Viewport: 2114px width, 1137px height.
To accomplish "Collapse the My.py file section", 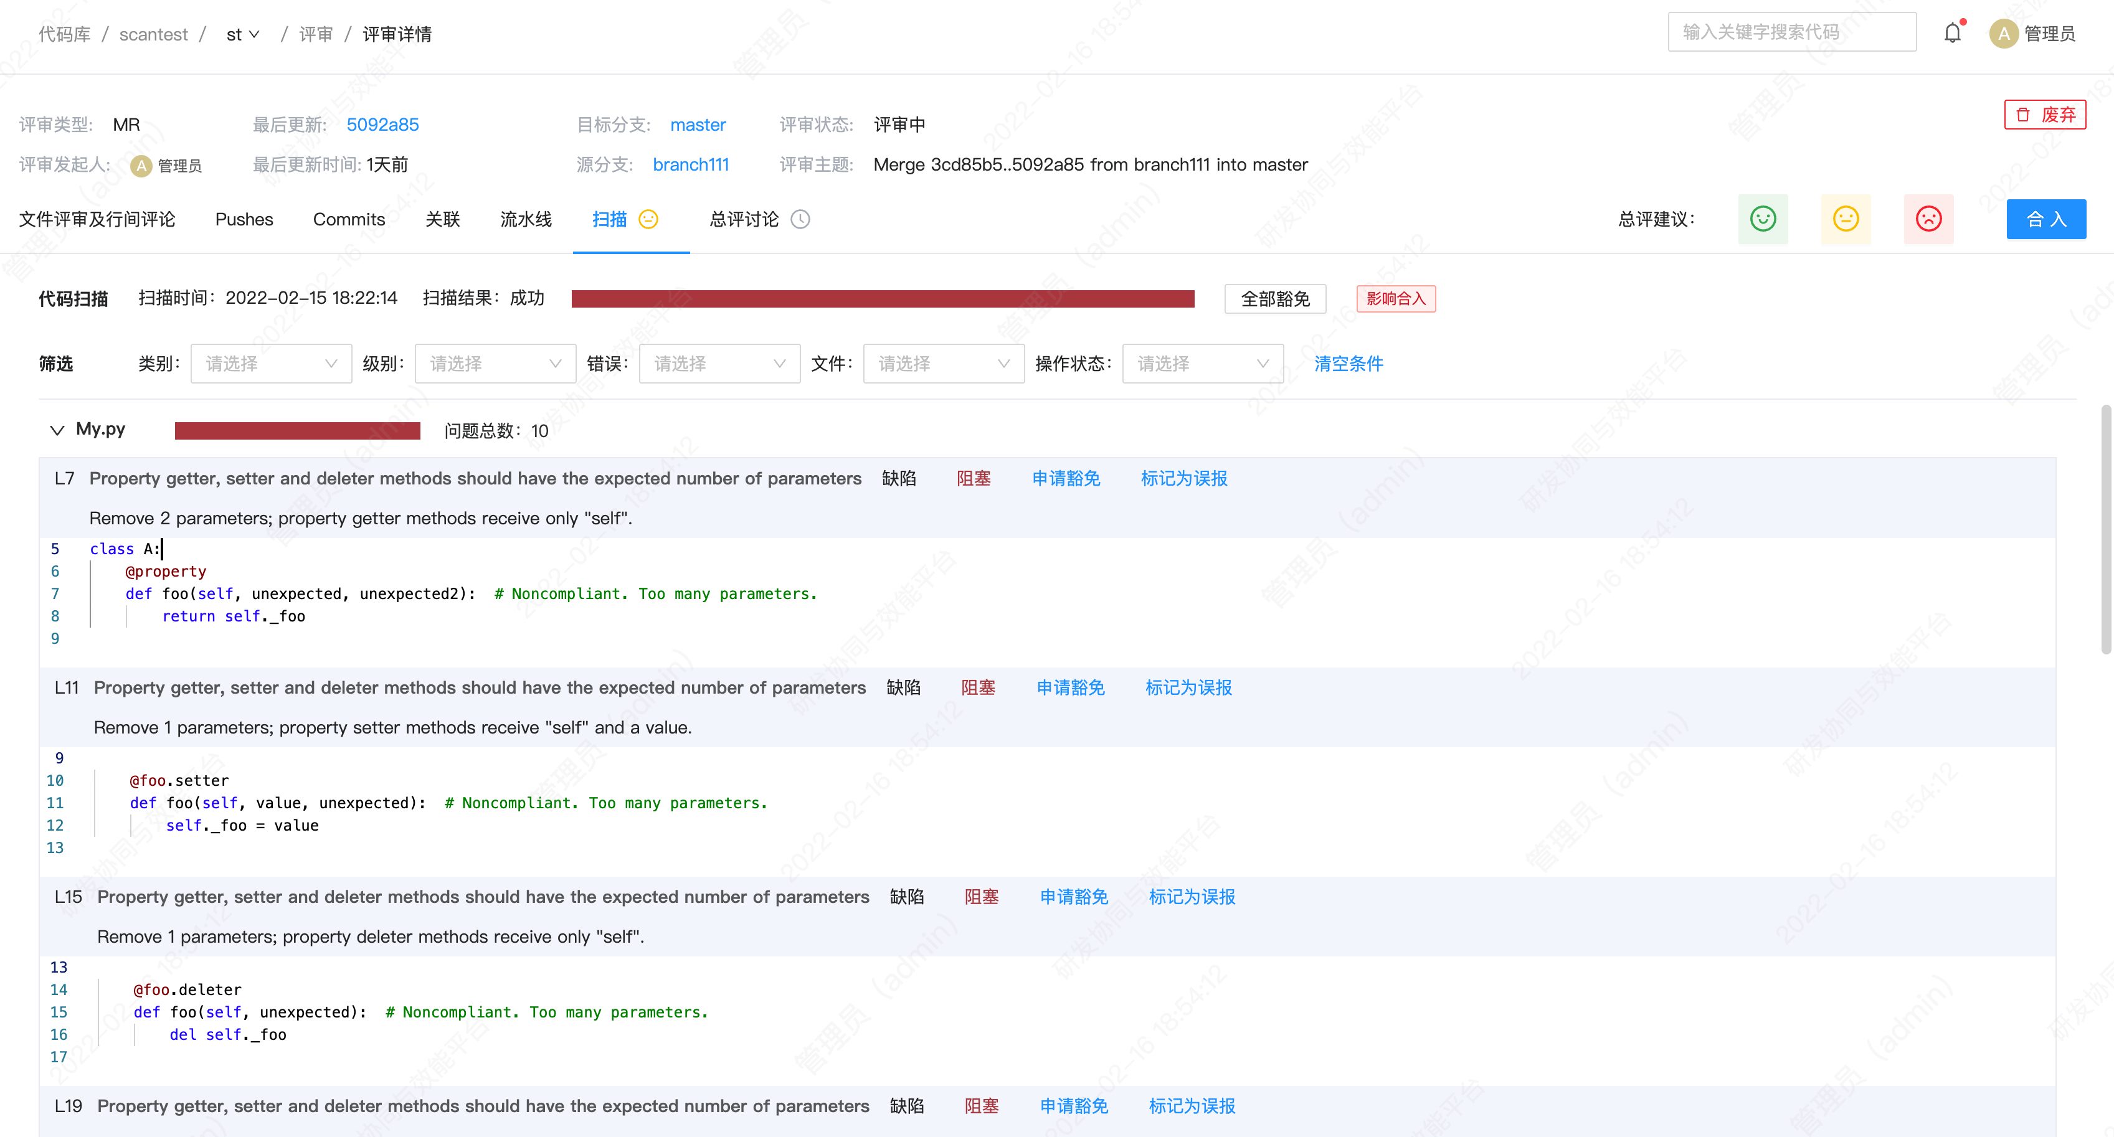I will pyautogui.click(x=57, y=430).
